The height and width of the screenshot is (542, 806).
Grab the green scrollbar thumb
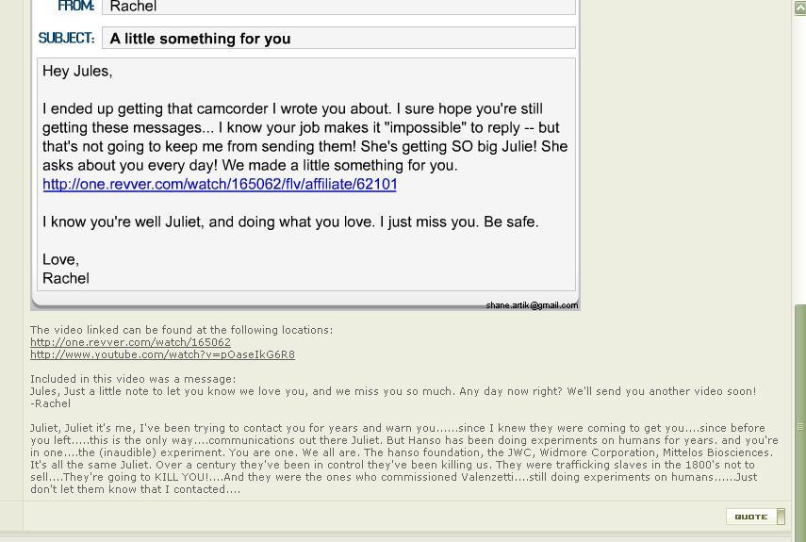point(800,423)
